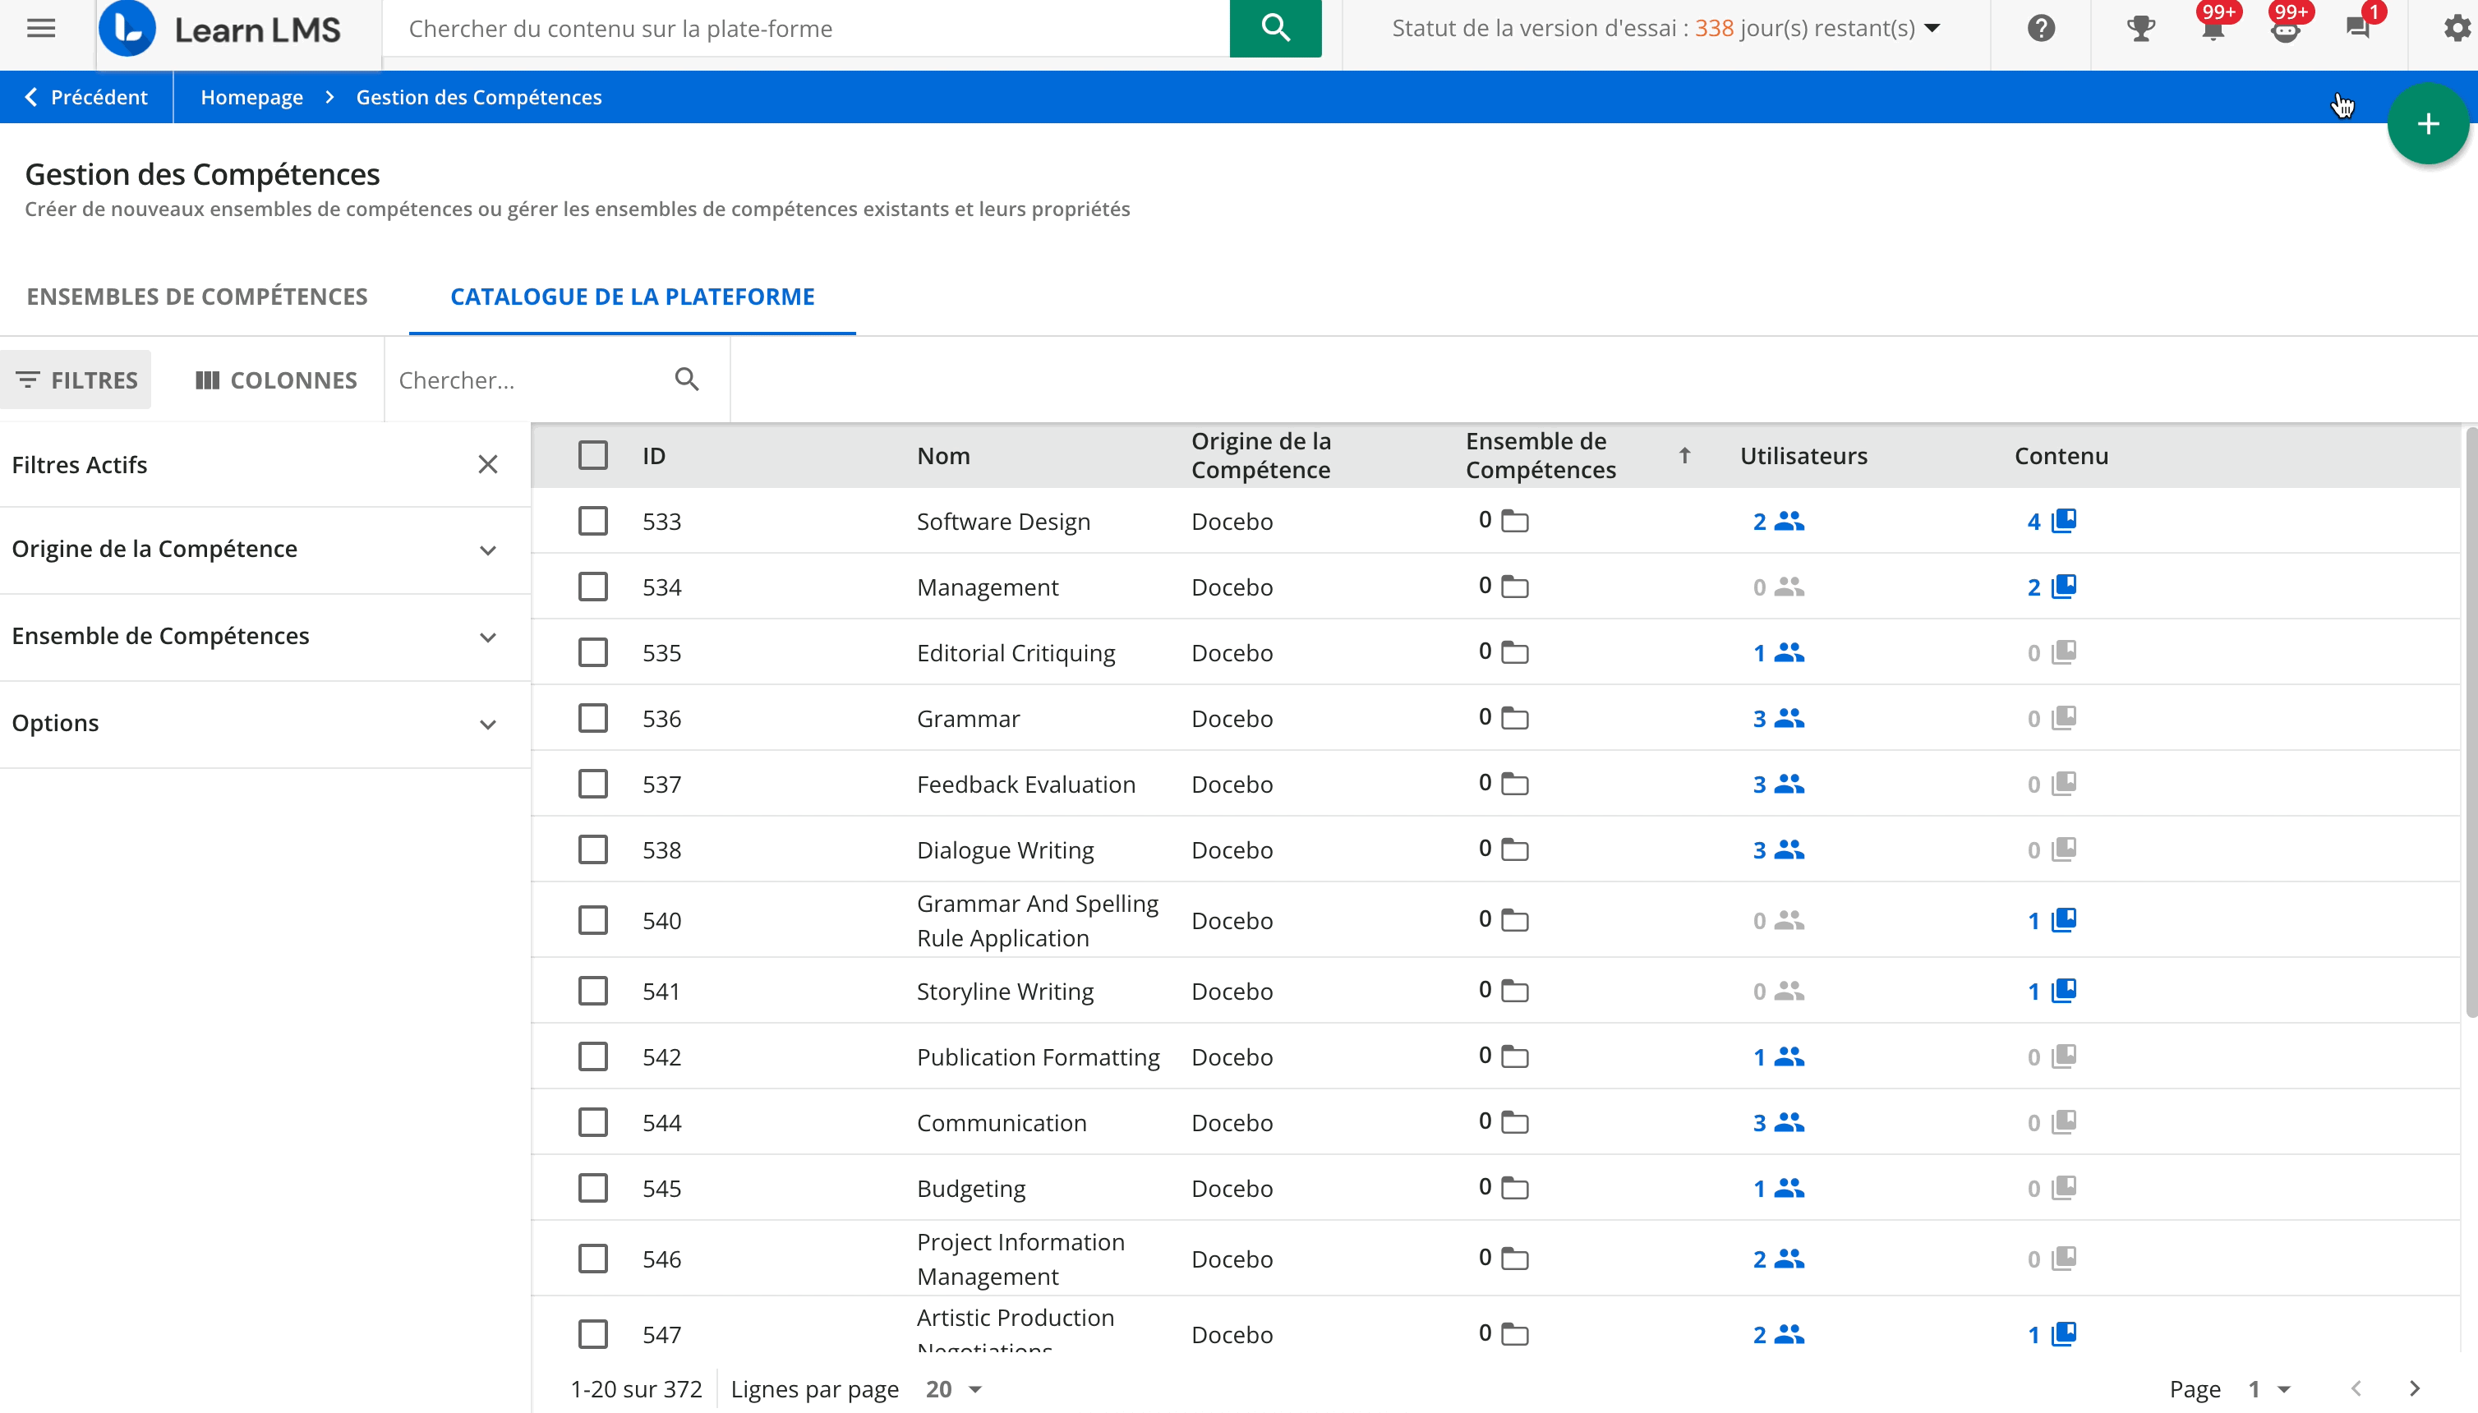This screenshot has width=2478, height=1413.
Task: Click content count for Grammar And Spelling row
Action: [x=2033, y=920]
